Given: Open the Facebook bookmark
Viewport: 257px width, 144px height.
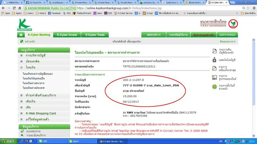Looking at the screenshot, I should click(54, 13).
